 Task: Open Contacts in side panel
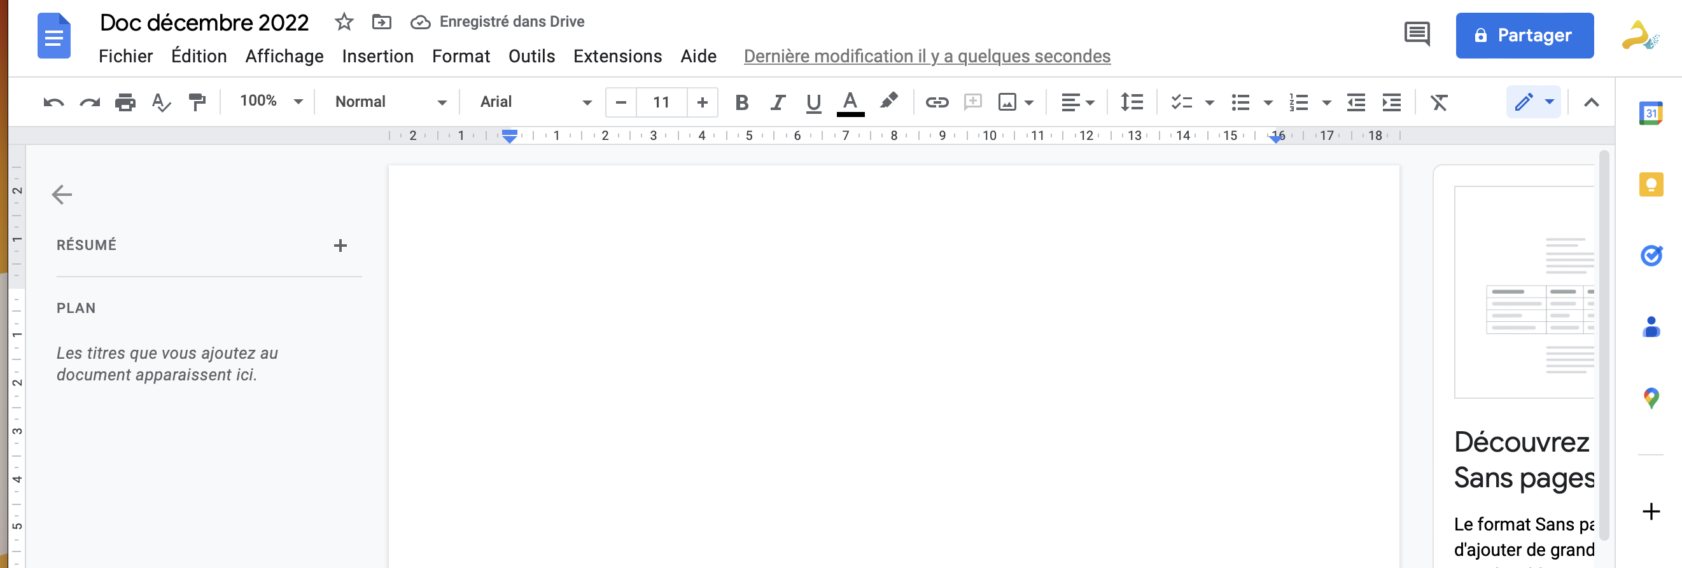1650,326
